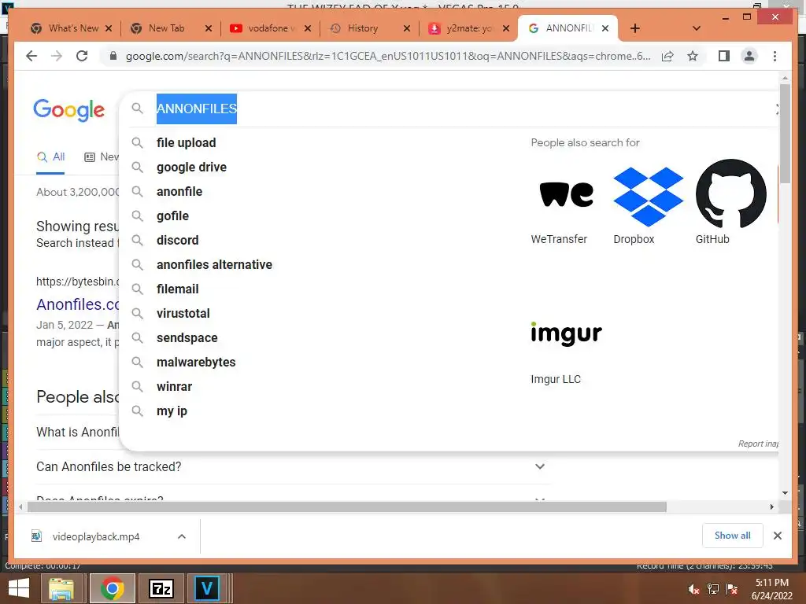This screenshot has width=806, height=604.
Task: Click the Google logo
Action: 69,110
